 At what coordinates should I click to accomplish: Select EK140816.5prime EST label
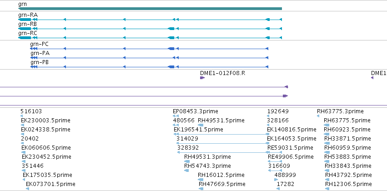coord(292,130)
